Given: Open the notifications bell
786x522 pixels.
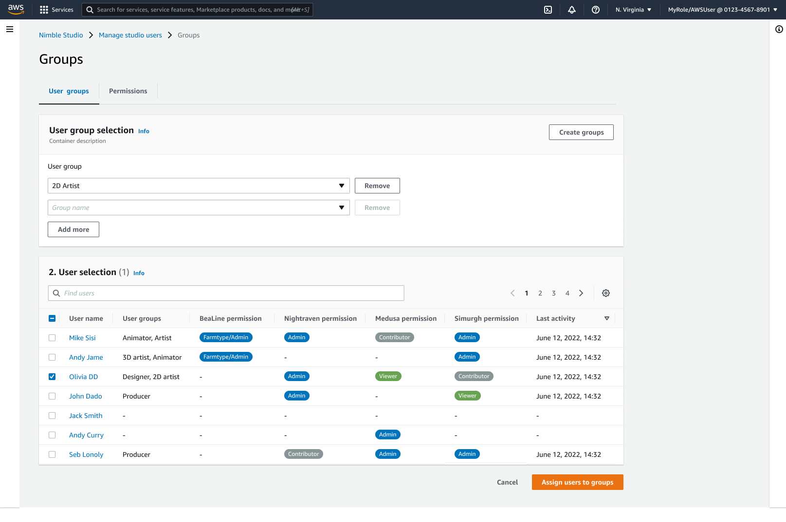Looking at the screenshot, I should pyautogui.click(x=572, y=10).
